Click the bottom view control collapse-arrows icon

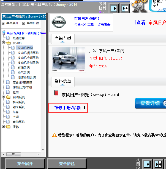point(158,164)
